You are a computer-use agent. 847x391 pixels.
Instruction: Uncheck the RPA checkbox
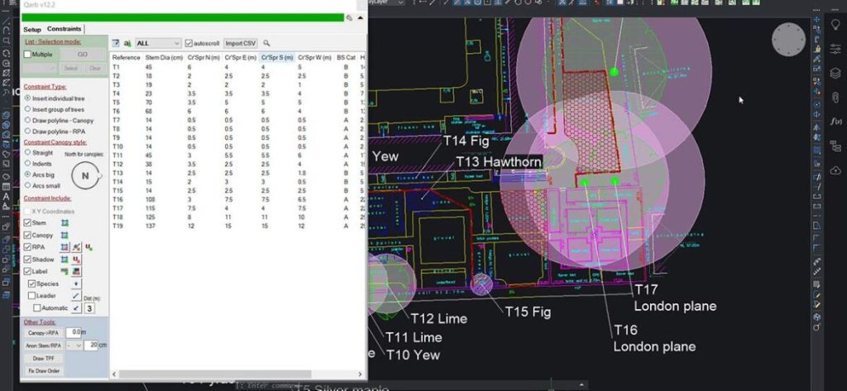27,247
